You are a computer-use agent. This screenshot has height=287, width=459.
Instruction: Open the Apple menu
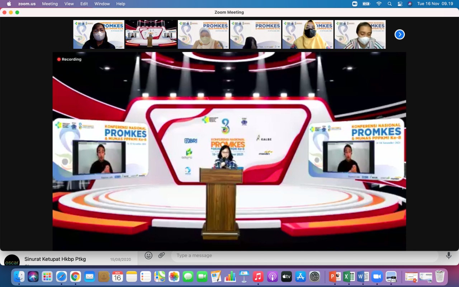tap(10, 4)
